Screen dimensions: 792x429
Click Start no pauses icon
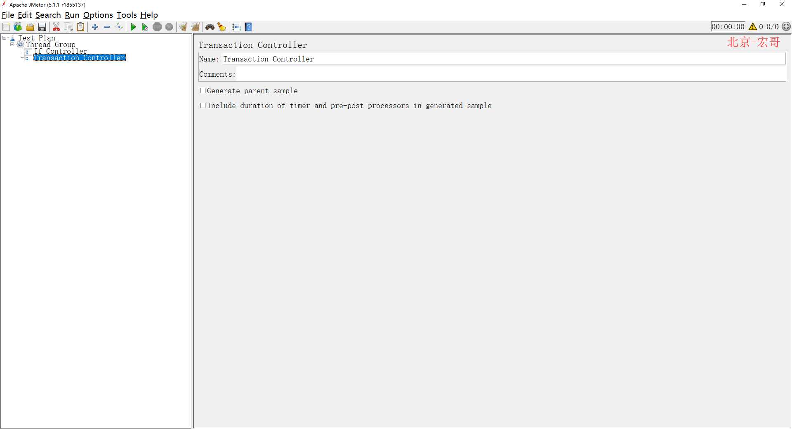[145, 27]
